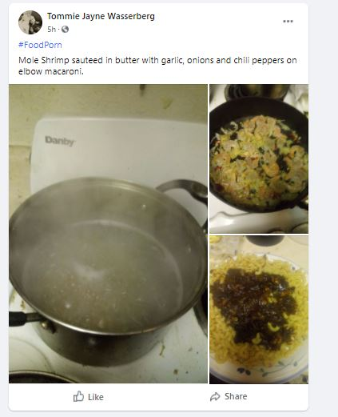The width and height of the screenshot is (338, 417).
Task: Open the #FoodPorn hashtag link
Action: pyautogui.click(x=40, y=45)
